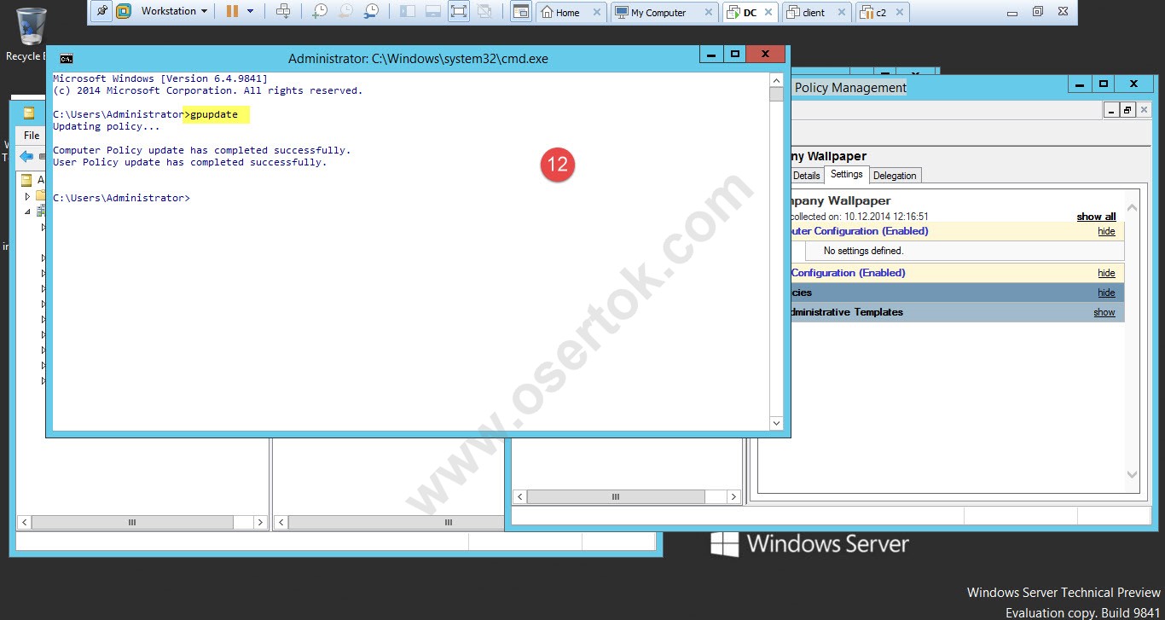The width and height of the screenshot is (1165, 620).
Task: Hide the Computer Configuration settings
Action: coord(1105,230)
